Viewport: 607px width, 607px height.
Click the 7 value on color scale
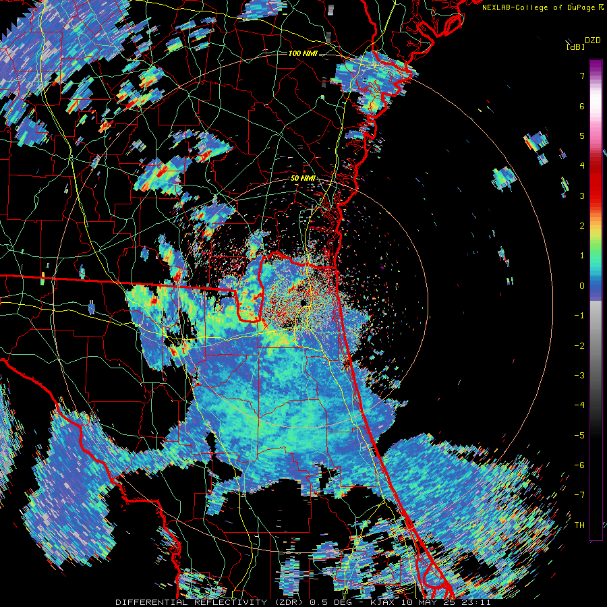click(582, 76)
